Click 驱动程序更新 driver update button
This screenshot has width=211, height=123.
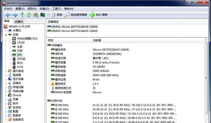point(76,15)
